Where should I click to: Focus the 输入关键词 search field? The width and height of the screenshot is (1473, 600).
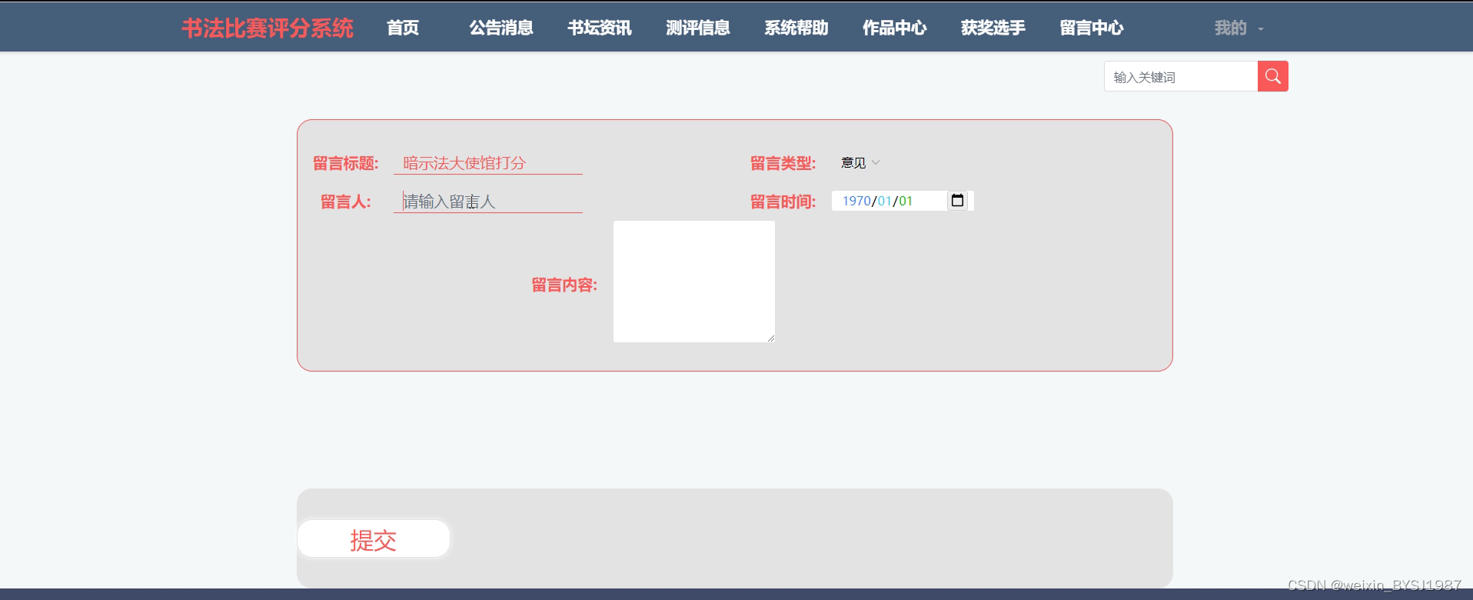point(1181,76)
